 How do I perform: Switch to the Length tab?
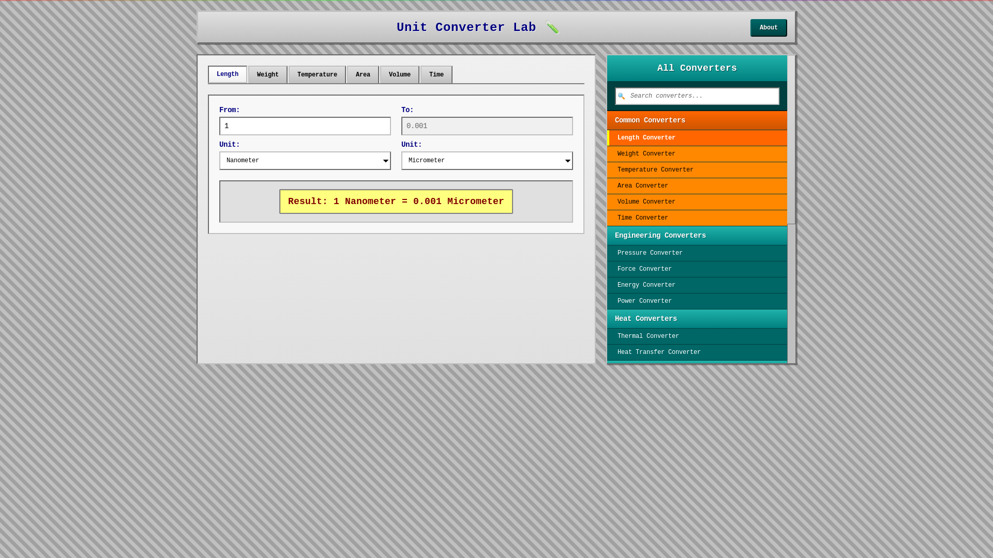coord(228,74)
